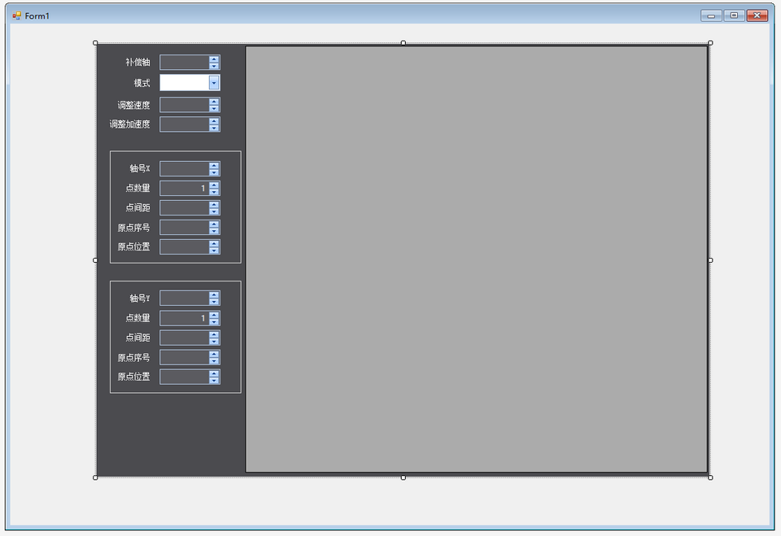Click the 轴号X numeric input field
This screenshot has width=781, height=536.
pyautogui.click(x=185, y=168)
